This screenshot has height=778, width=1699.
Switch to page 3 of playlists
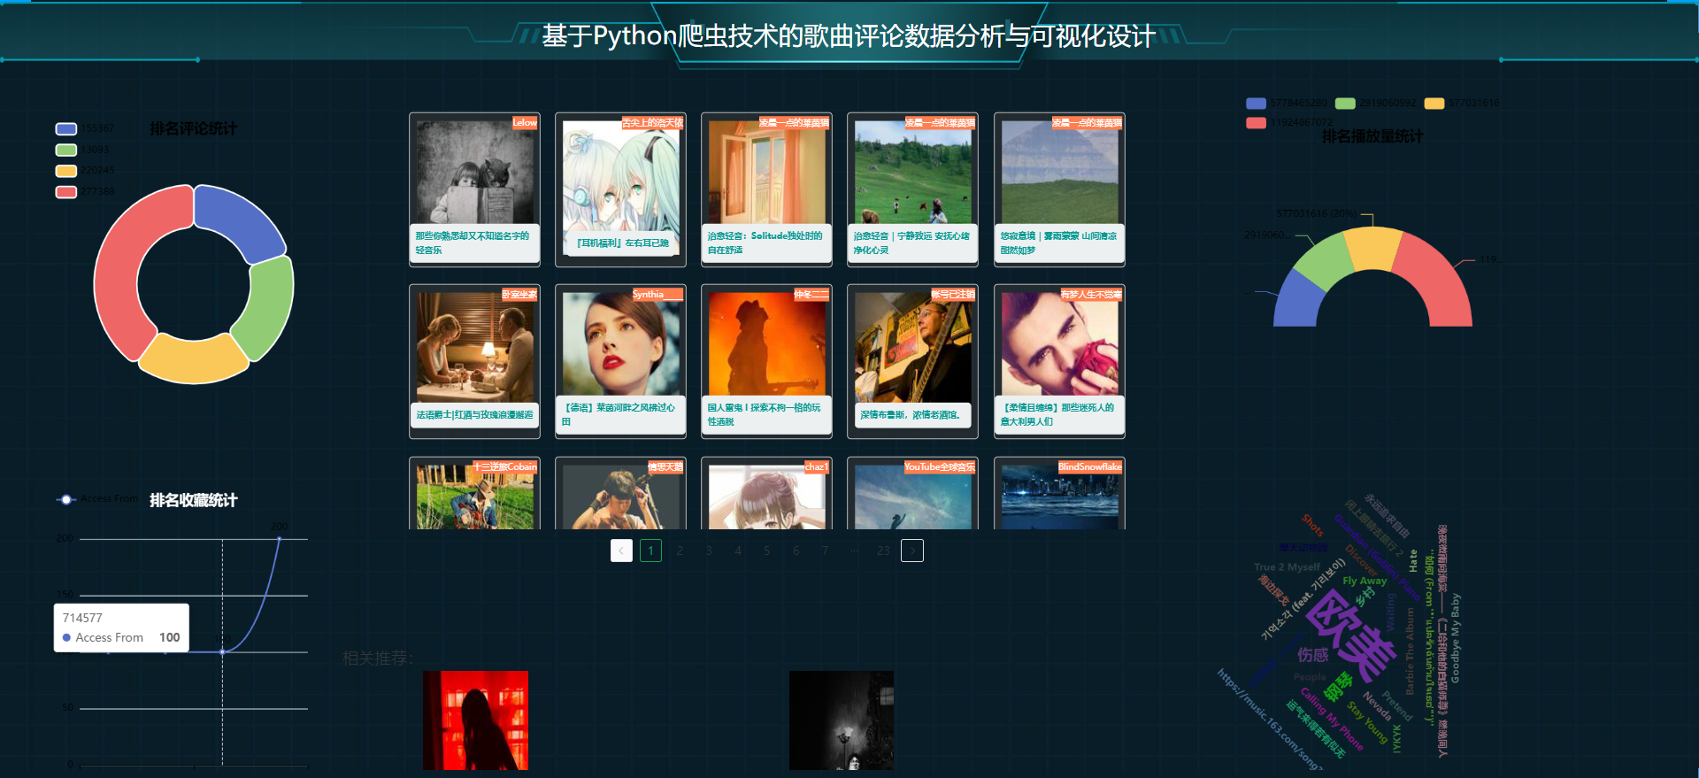click(709, 551)
